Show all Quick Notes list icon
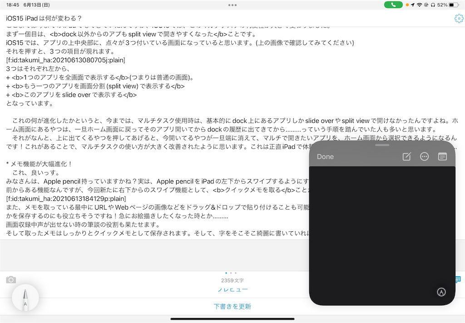465x323 pixels. (x=442, y=157)
